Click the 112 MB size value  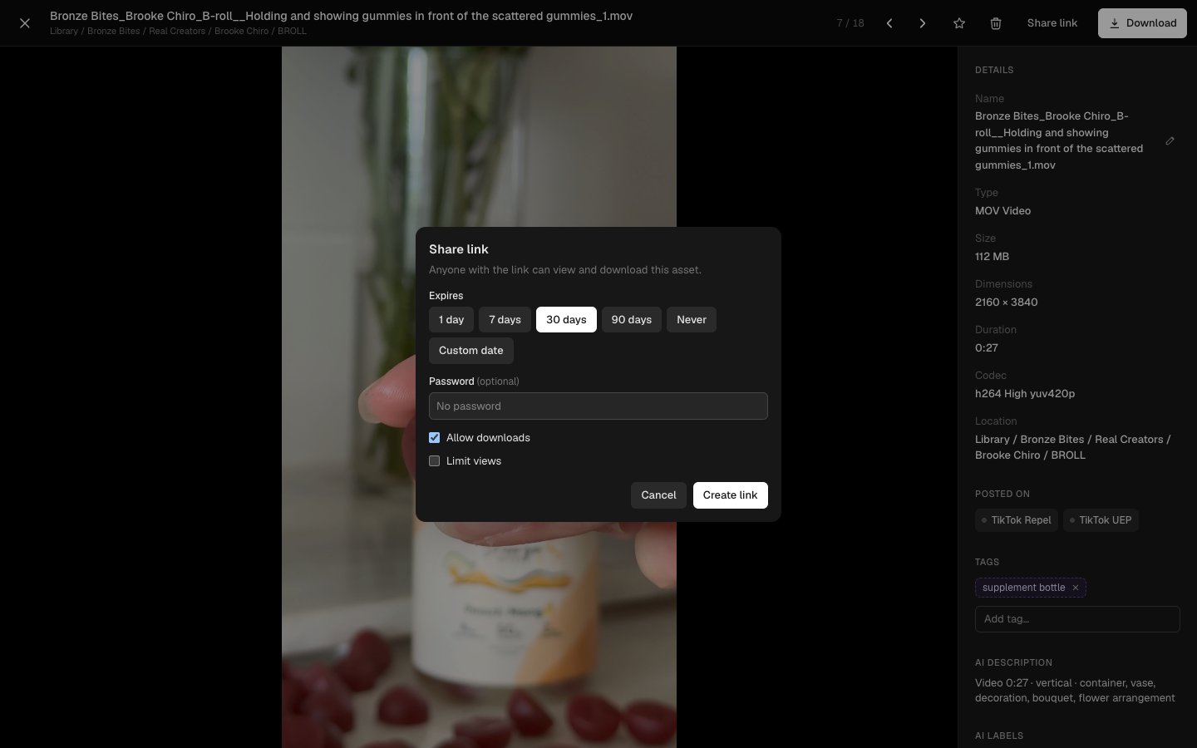point(992,257)
